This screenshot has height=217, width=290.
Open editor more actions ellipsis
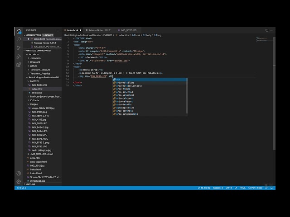[x=271, y=30]
